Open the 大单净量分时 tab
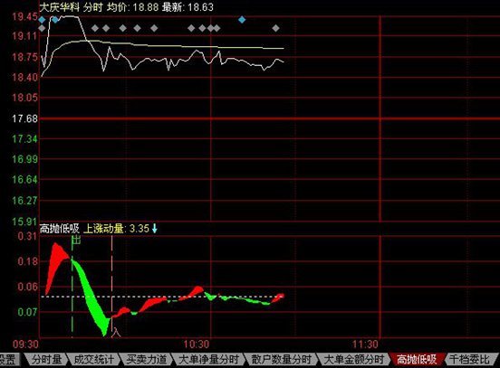Screen dimensions: 500x368 208,360
